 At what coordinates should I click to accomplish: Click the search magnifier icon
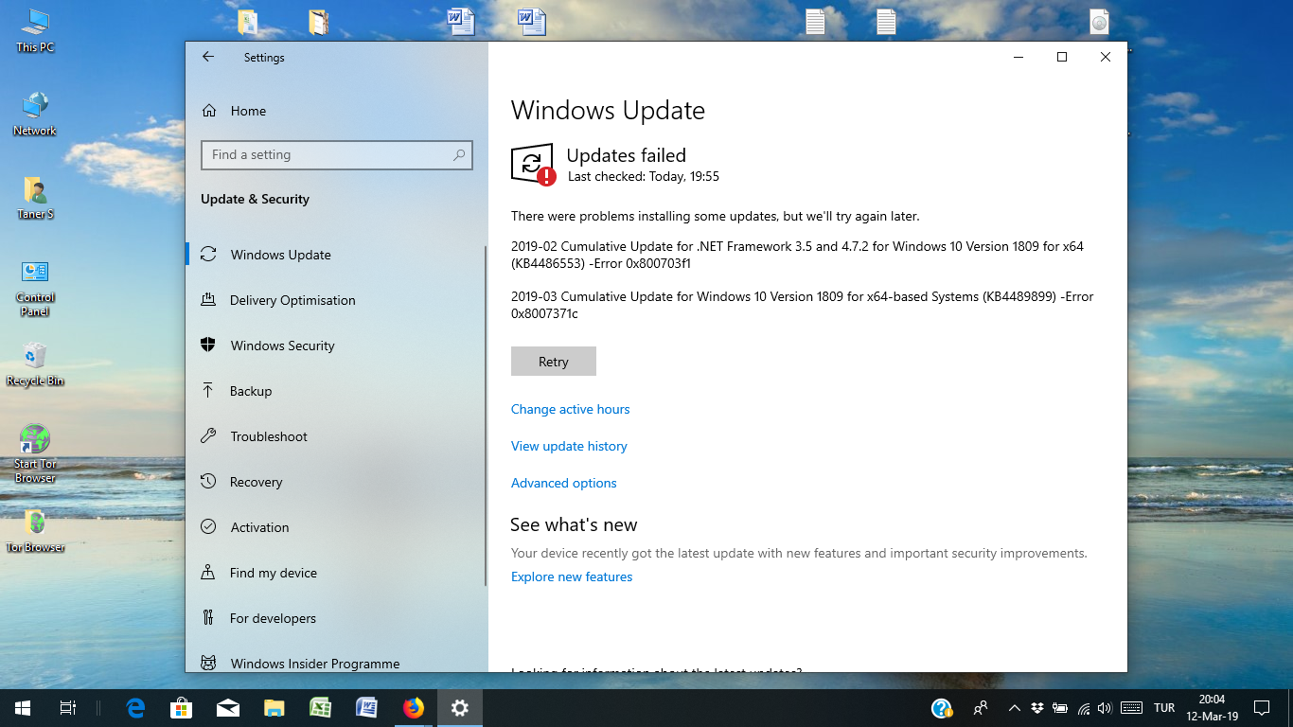pos(459,155)
